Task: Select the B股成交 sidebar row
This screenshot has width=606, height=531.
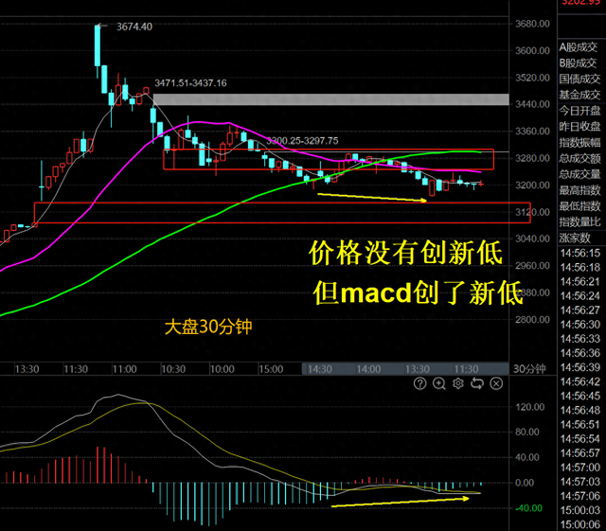Action: pos(579,63)
